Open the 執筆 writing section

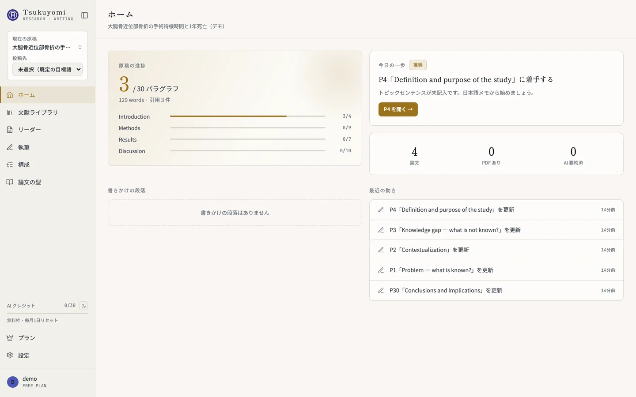47,147
